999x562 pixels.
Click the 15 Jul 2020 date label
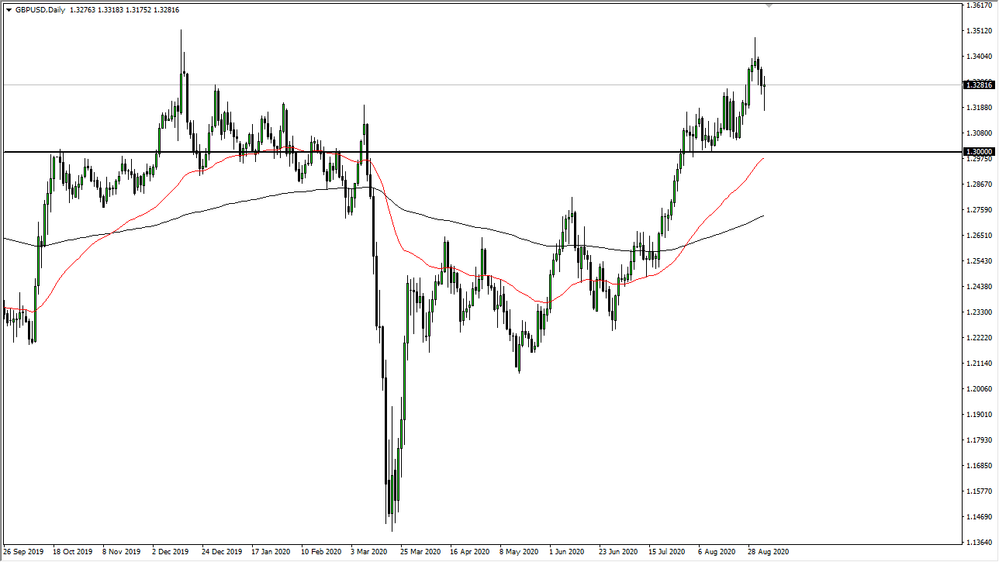click(x=665, y=552)
